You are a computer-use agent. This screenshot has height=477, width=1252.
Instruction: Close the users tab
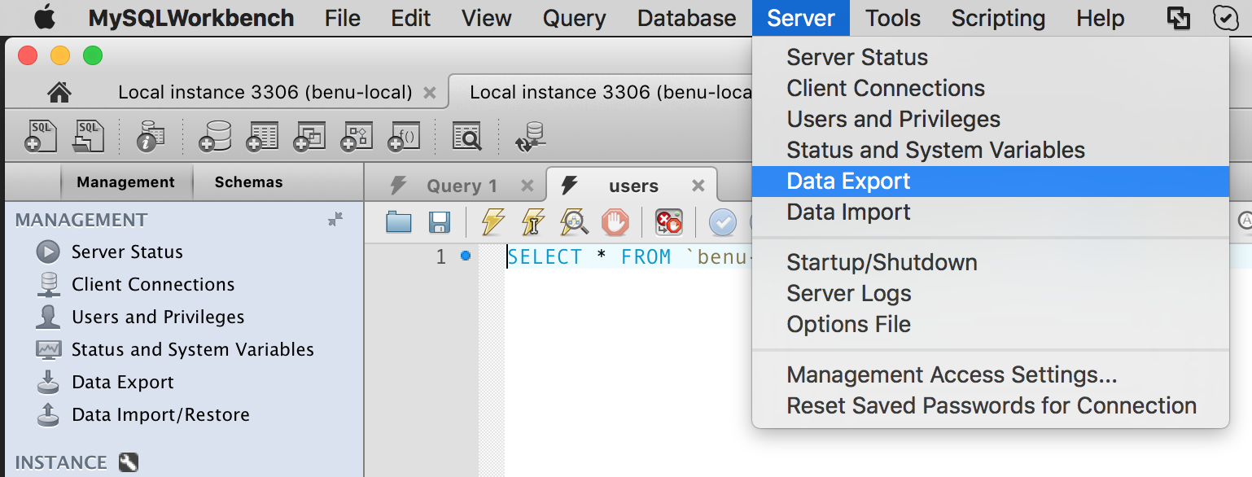[698, 186]
